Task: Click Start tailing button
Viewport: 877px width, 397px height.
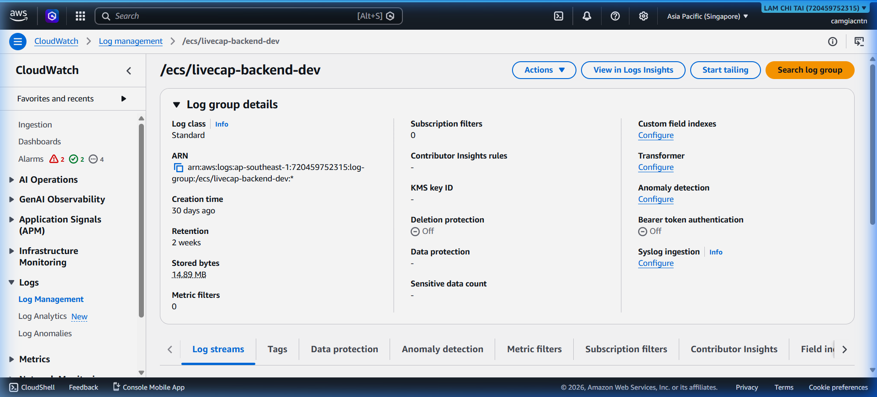Action: [725, 70]
